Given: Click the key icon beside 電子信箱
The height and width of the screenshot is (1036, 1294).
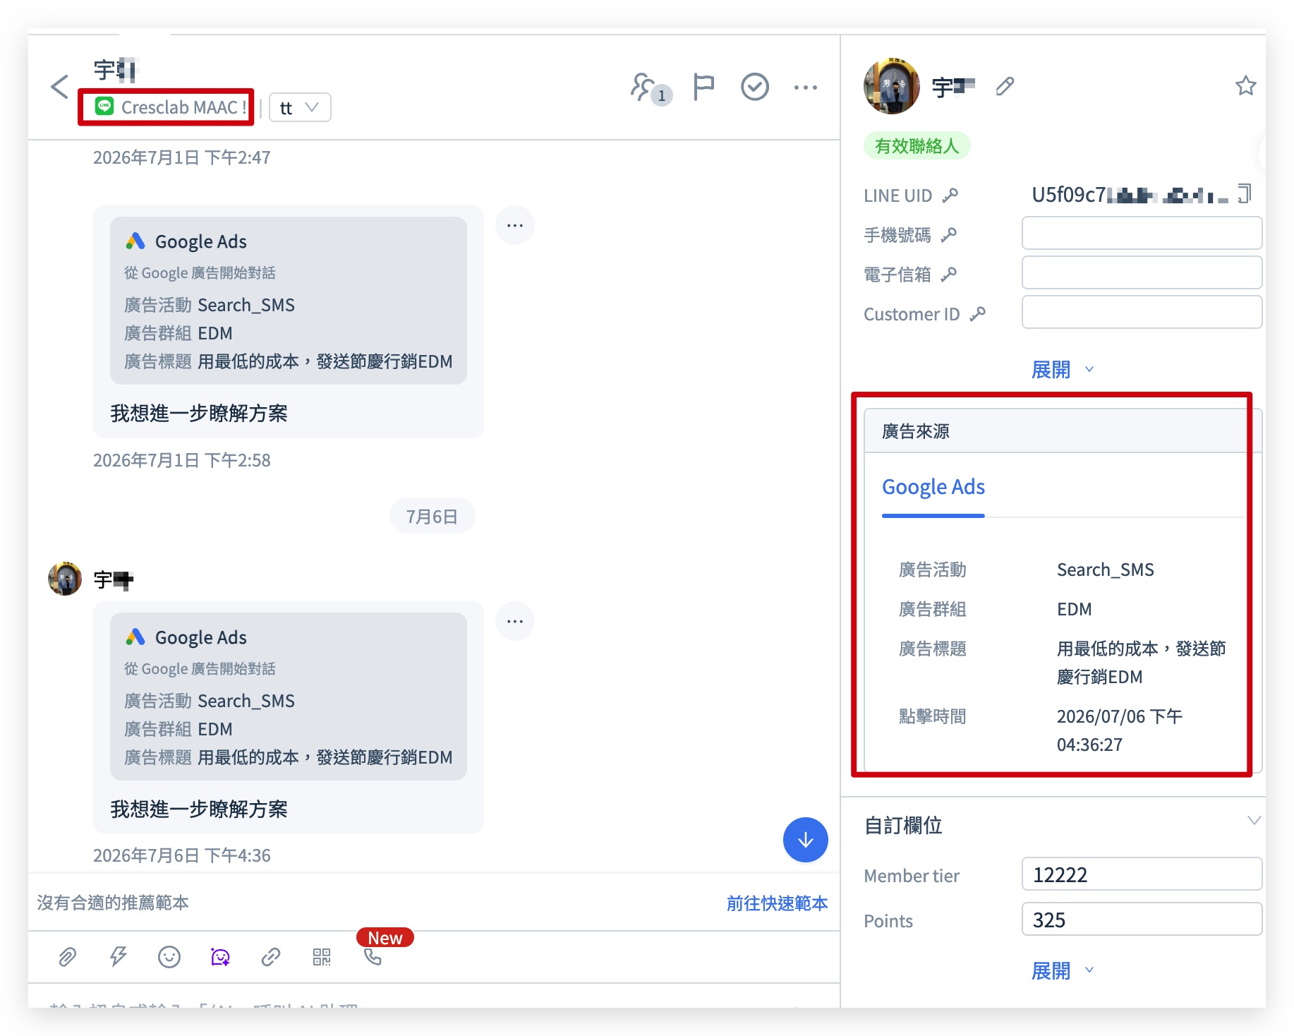Looking at the screenshot, I should (x=949, y=274).
